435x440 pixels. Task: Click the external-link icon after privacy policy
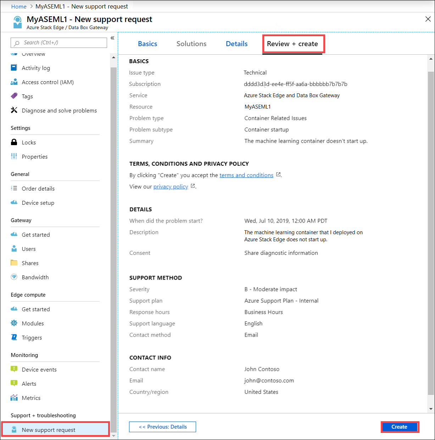(193, 186)
